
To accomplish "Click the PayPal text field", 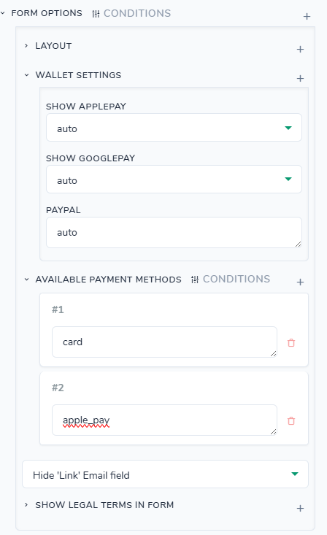I will pos(174,232).
